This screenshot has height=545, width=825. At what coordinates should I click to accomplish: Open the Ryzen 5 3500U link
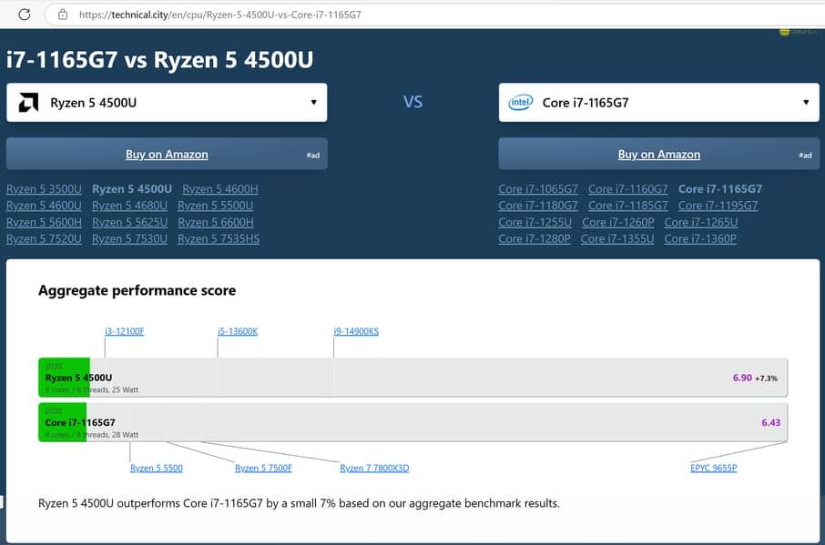point(44,189)
